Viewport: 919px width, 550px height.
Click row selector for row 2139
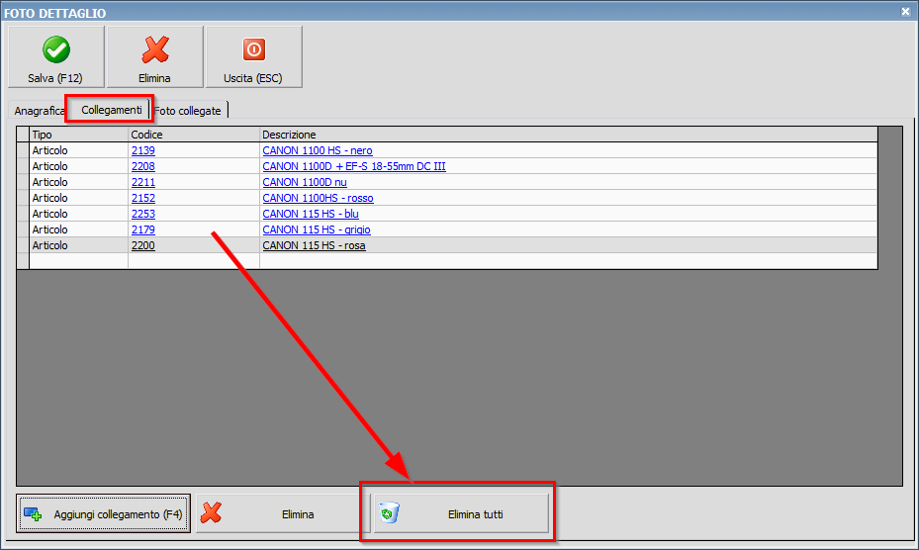click(x=23, y=150)
